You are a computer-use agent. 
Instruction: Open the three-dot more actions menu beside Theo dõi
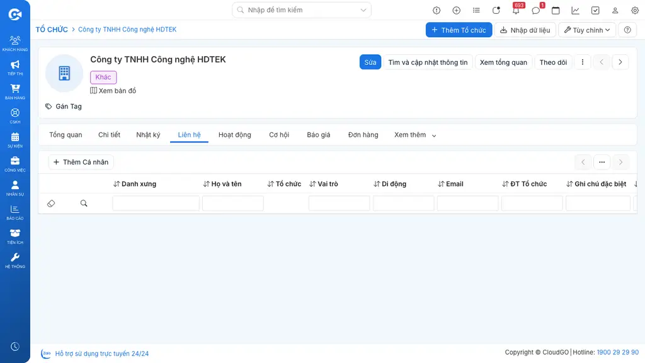[582, 62]
